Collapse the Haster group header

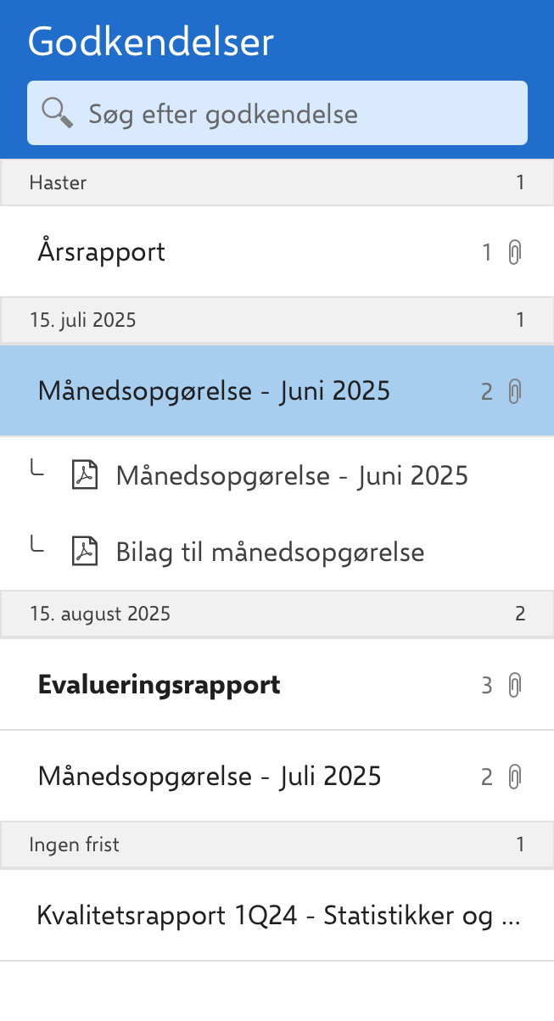[277, 182]
